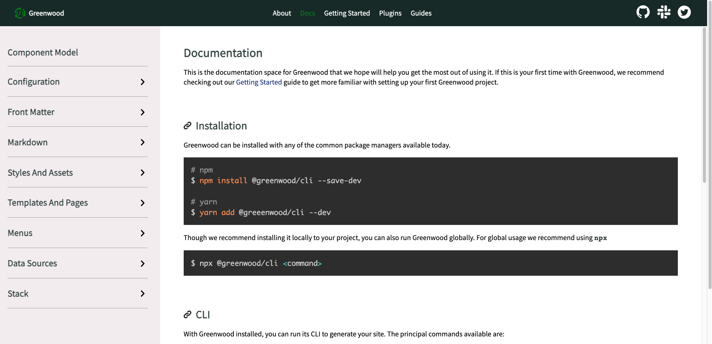The height and width of the screenshot is (344, 712).
Task: Expand the Menus section
Action: point(143,233)
